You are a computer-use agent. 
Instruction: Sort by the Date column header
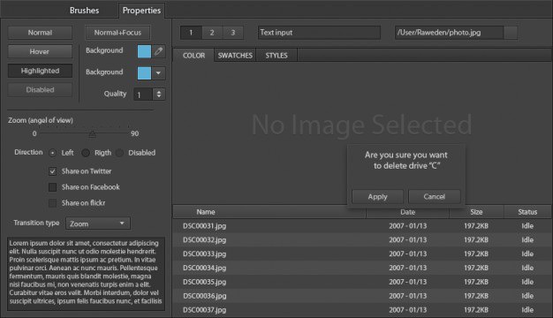coord(408,212)
